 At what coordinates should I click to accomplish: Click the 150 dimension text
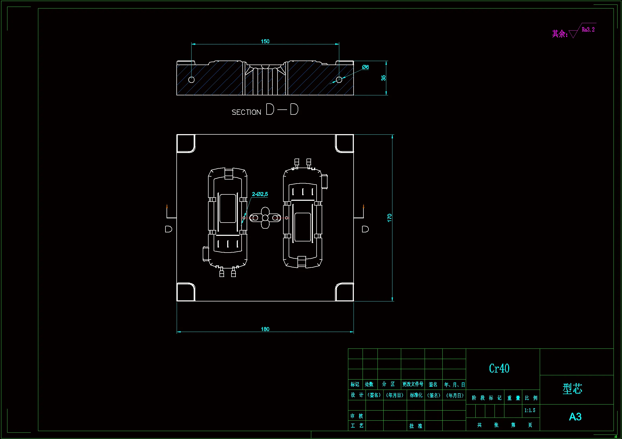(x=265, y=41)
